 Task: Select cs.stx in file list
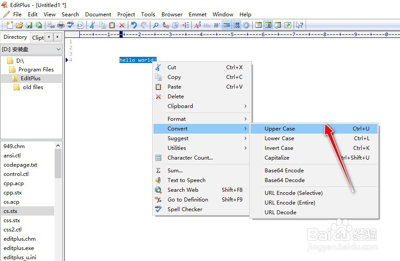(x=27, y=211)
